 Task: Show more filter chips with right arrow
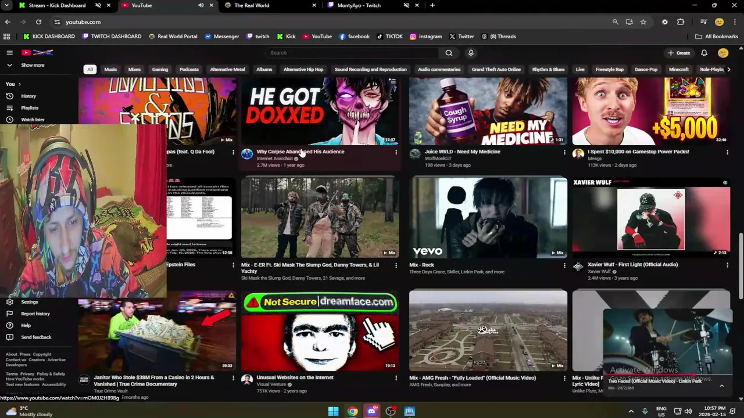[729, 70]
